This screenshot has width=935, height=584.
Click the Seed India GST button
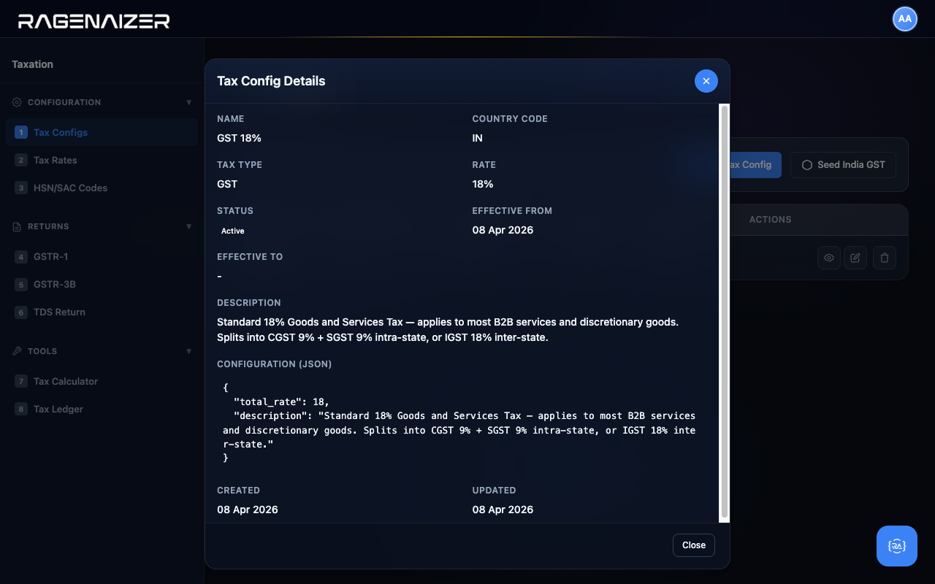(x=843, y=165)
